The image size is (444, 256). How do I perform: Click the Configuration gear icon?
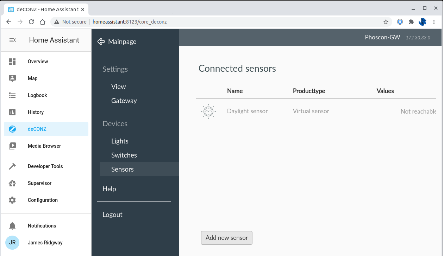pos(12,200)
